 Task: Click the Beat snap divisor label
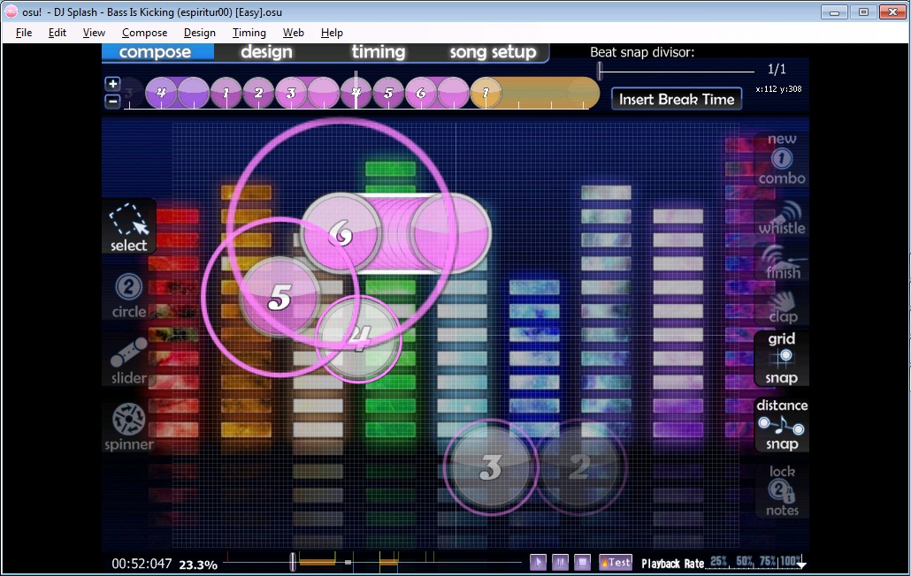(x=642, y=52)
